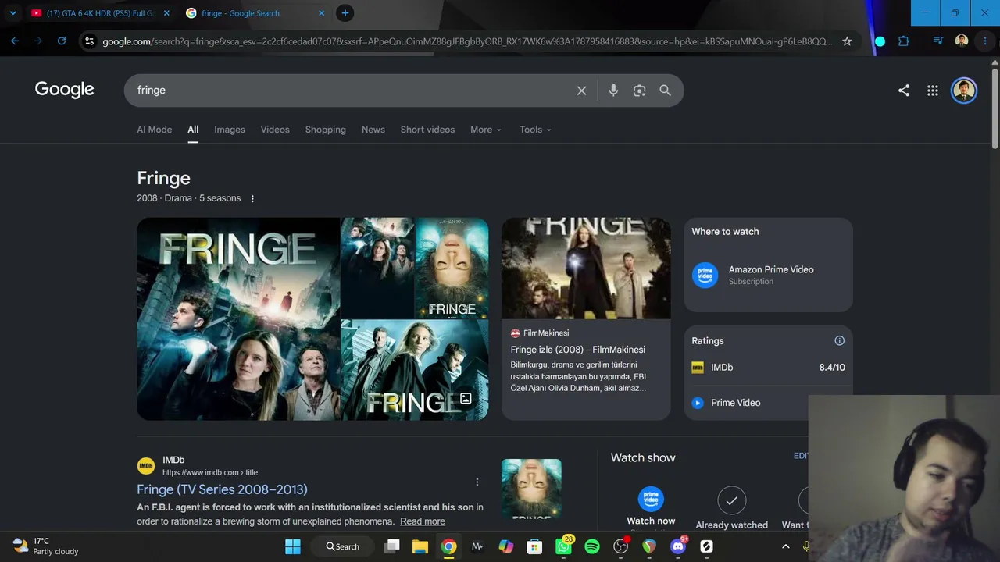Screen dimensions: 1000x562
Task: Open the IMDb 8.4/10 rating link
Action: click(x=769, y=368)
